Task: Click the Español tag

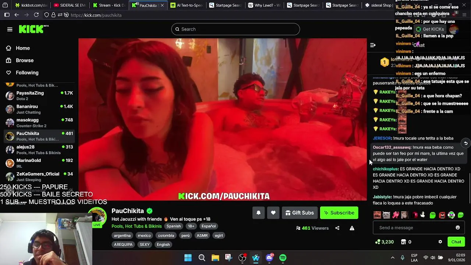Action: 208,226
